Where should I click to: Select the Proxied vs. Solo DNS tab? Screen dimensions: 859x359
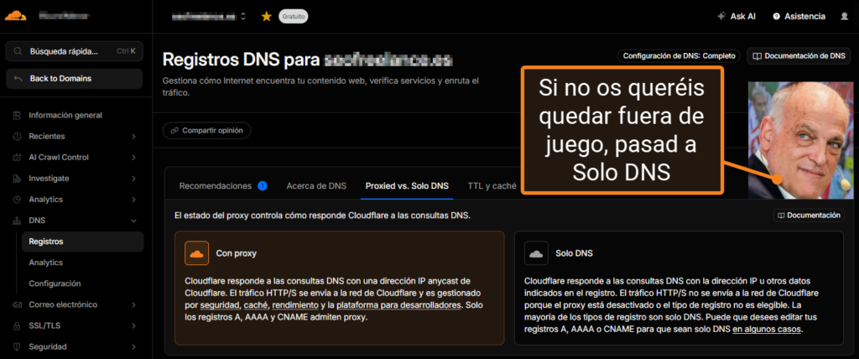(407, 186)
